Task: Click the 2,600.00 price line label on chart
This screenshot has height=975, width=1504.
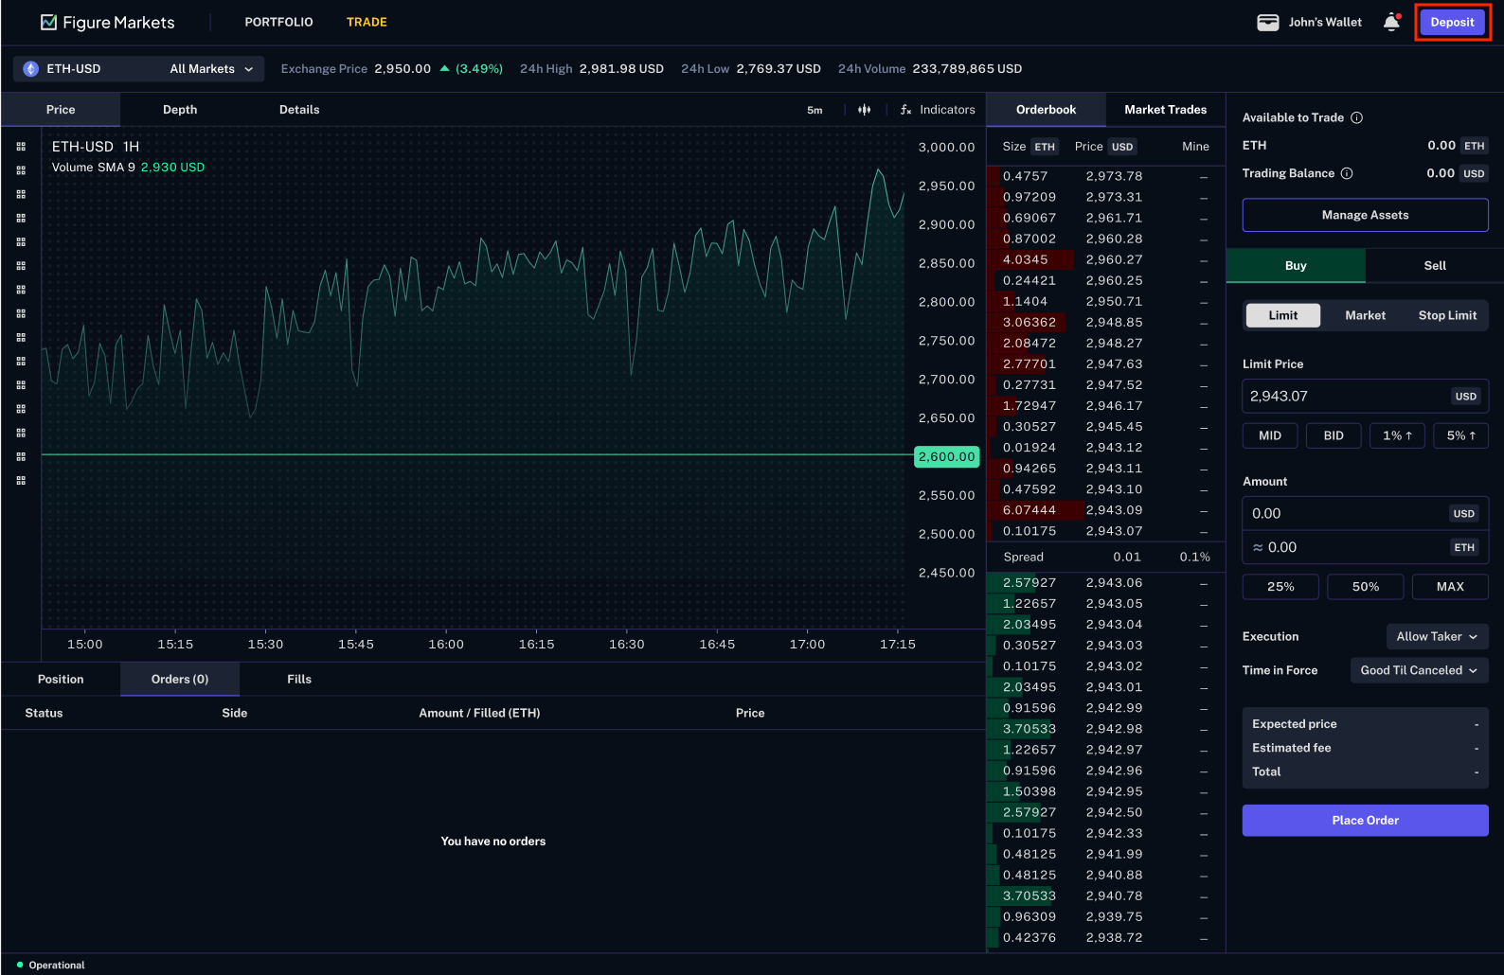Action: pos(946,456)
